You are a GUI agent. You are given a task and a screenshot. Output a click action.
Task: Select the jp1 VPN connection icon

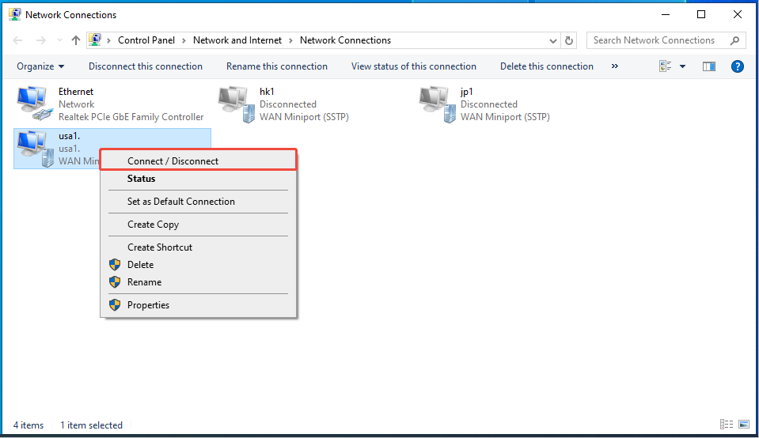pyautogui.click(x=437, y=104)
